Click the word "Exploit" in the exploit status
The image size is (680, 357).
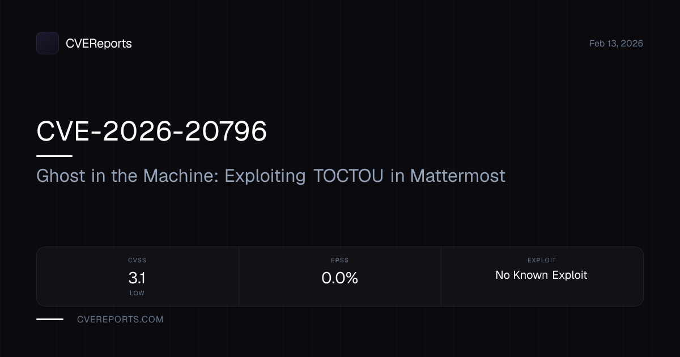tap(569, 275)
